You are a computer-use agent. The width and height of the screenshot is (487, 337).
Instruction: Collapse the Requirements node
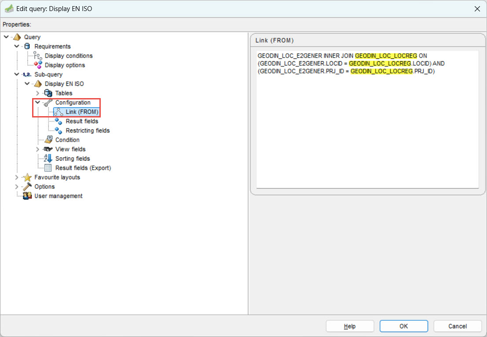pos(17,46)
